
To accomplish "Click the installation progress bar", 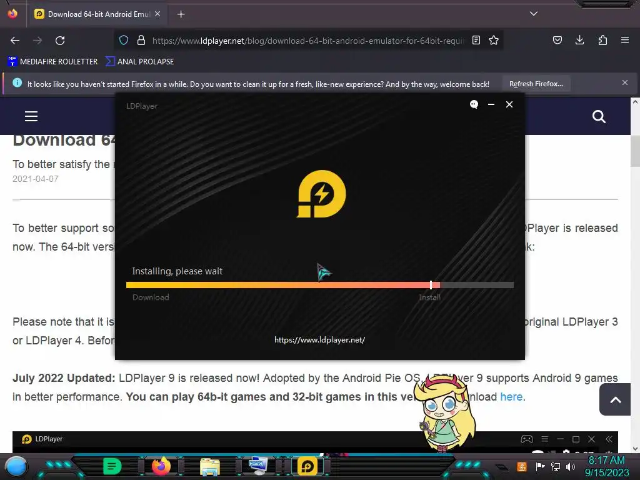I will [319, 285].
